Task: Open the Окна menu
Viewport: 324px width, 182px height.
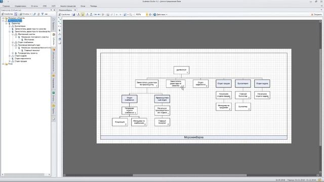Action: (x=83, y=6)
